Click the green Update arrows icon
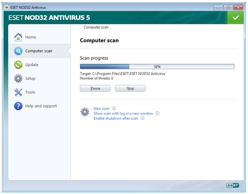248x194 pixels. (18, 65)
